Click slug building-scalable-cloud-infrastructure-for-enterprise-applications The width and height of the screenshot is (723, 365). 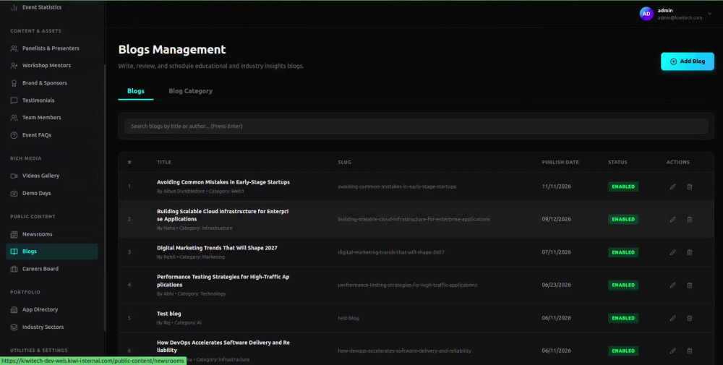[x=414, y=220]
